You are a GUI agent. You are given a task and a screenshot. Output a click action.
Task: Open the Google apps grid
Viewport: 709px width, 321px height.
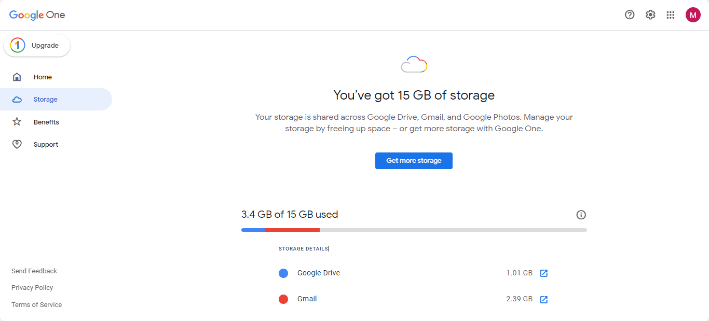click(671, 15)
